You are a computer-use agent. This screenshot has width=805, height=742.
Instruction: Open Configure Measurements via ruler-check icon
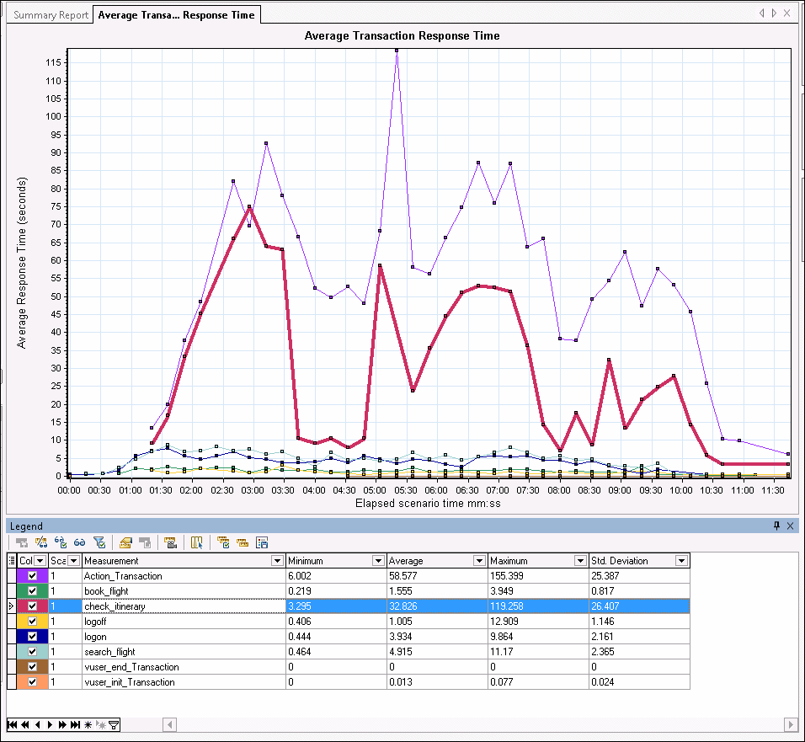click(x=221, y=542)
